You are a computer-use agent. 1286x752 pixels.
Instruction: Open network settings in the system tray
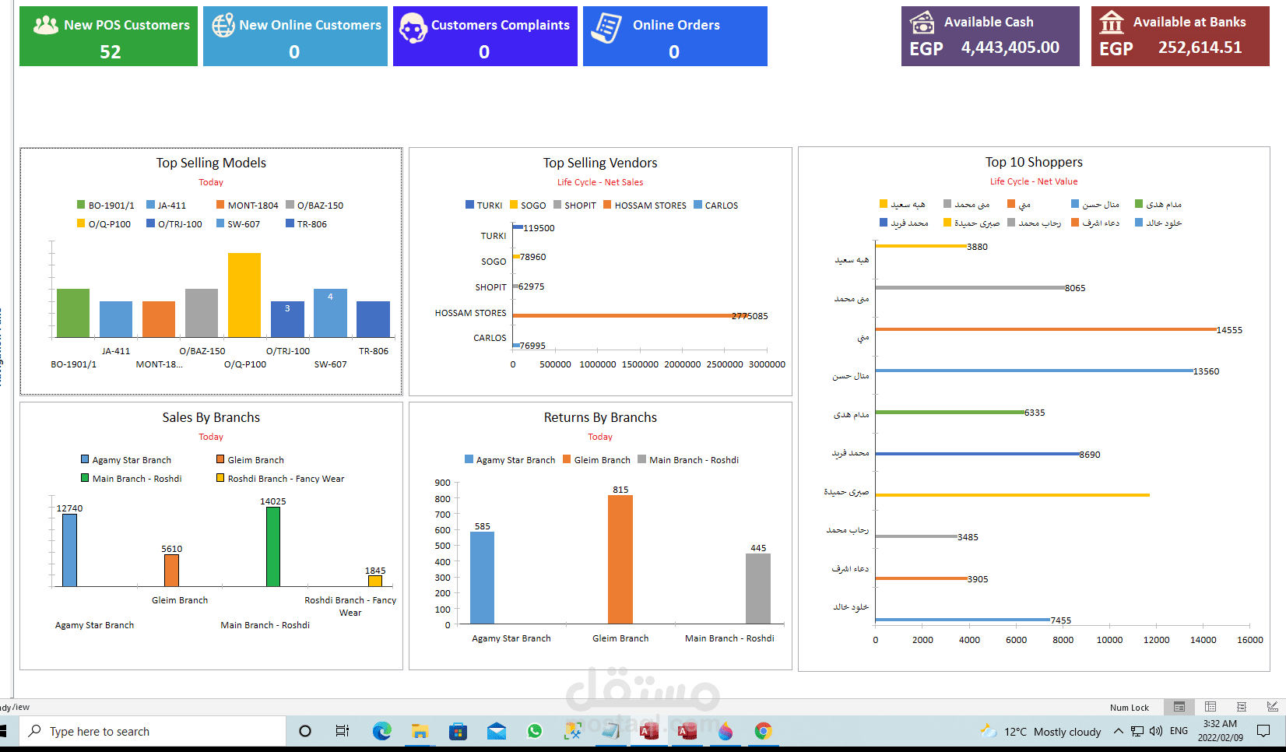(1137, 731)
